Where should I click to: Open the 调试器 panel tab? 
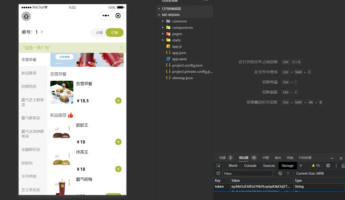tap(243, 158)
